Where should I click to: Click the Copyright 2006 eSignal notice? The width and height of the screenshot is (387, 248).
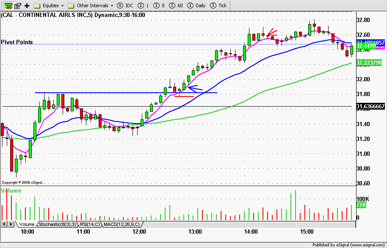click(x=22, y=182)
